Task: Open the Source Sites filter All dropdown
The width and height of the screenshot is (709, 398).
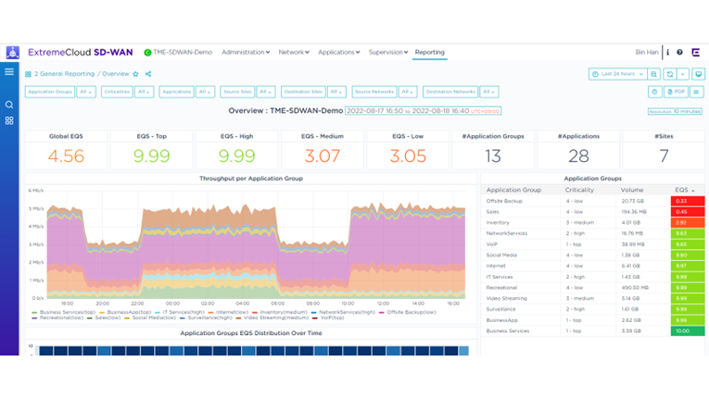Action: click(x=266, y=93)
